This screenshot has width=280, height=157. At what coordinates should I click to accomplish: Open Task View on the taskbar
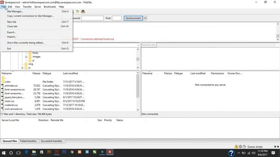(18, 153)
